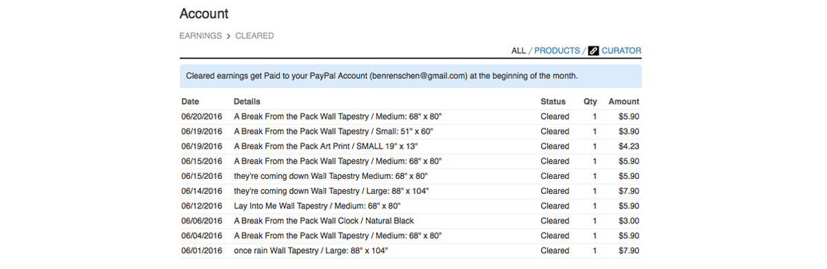Select the date 06/14/2016
Image resolution: width=827 pixels, height=269 pixels.
coord(202,191)
